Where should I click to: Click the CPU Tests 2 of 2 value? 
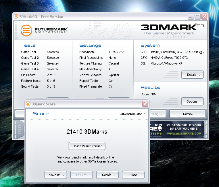pos(51,75)
